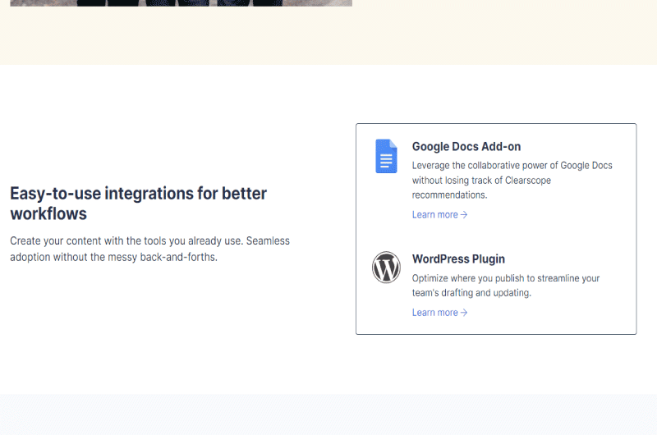Select the Google Docs Add-on heading
Screen dimensions: 657x435
coord(466,147)
